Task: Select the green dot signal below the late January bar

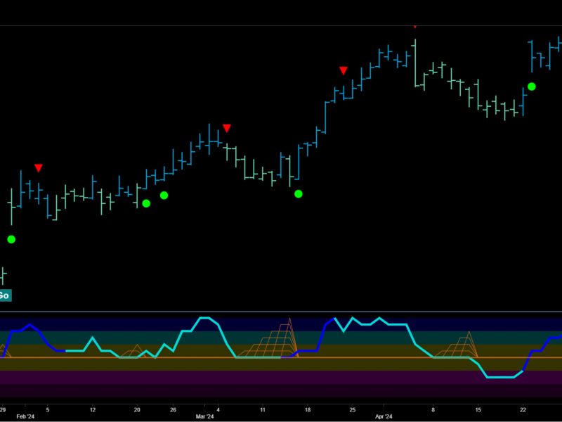Action: click(x=11, y=239)
